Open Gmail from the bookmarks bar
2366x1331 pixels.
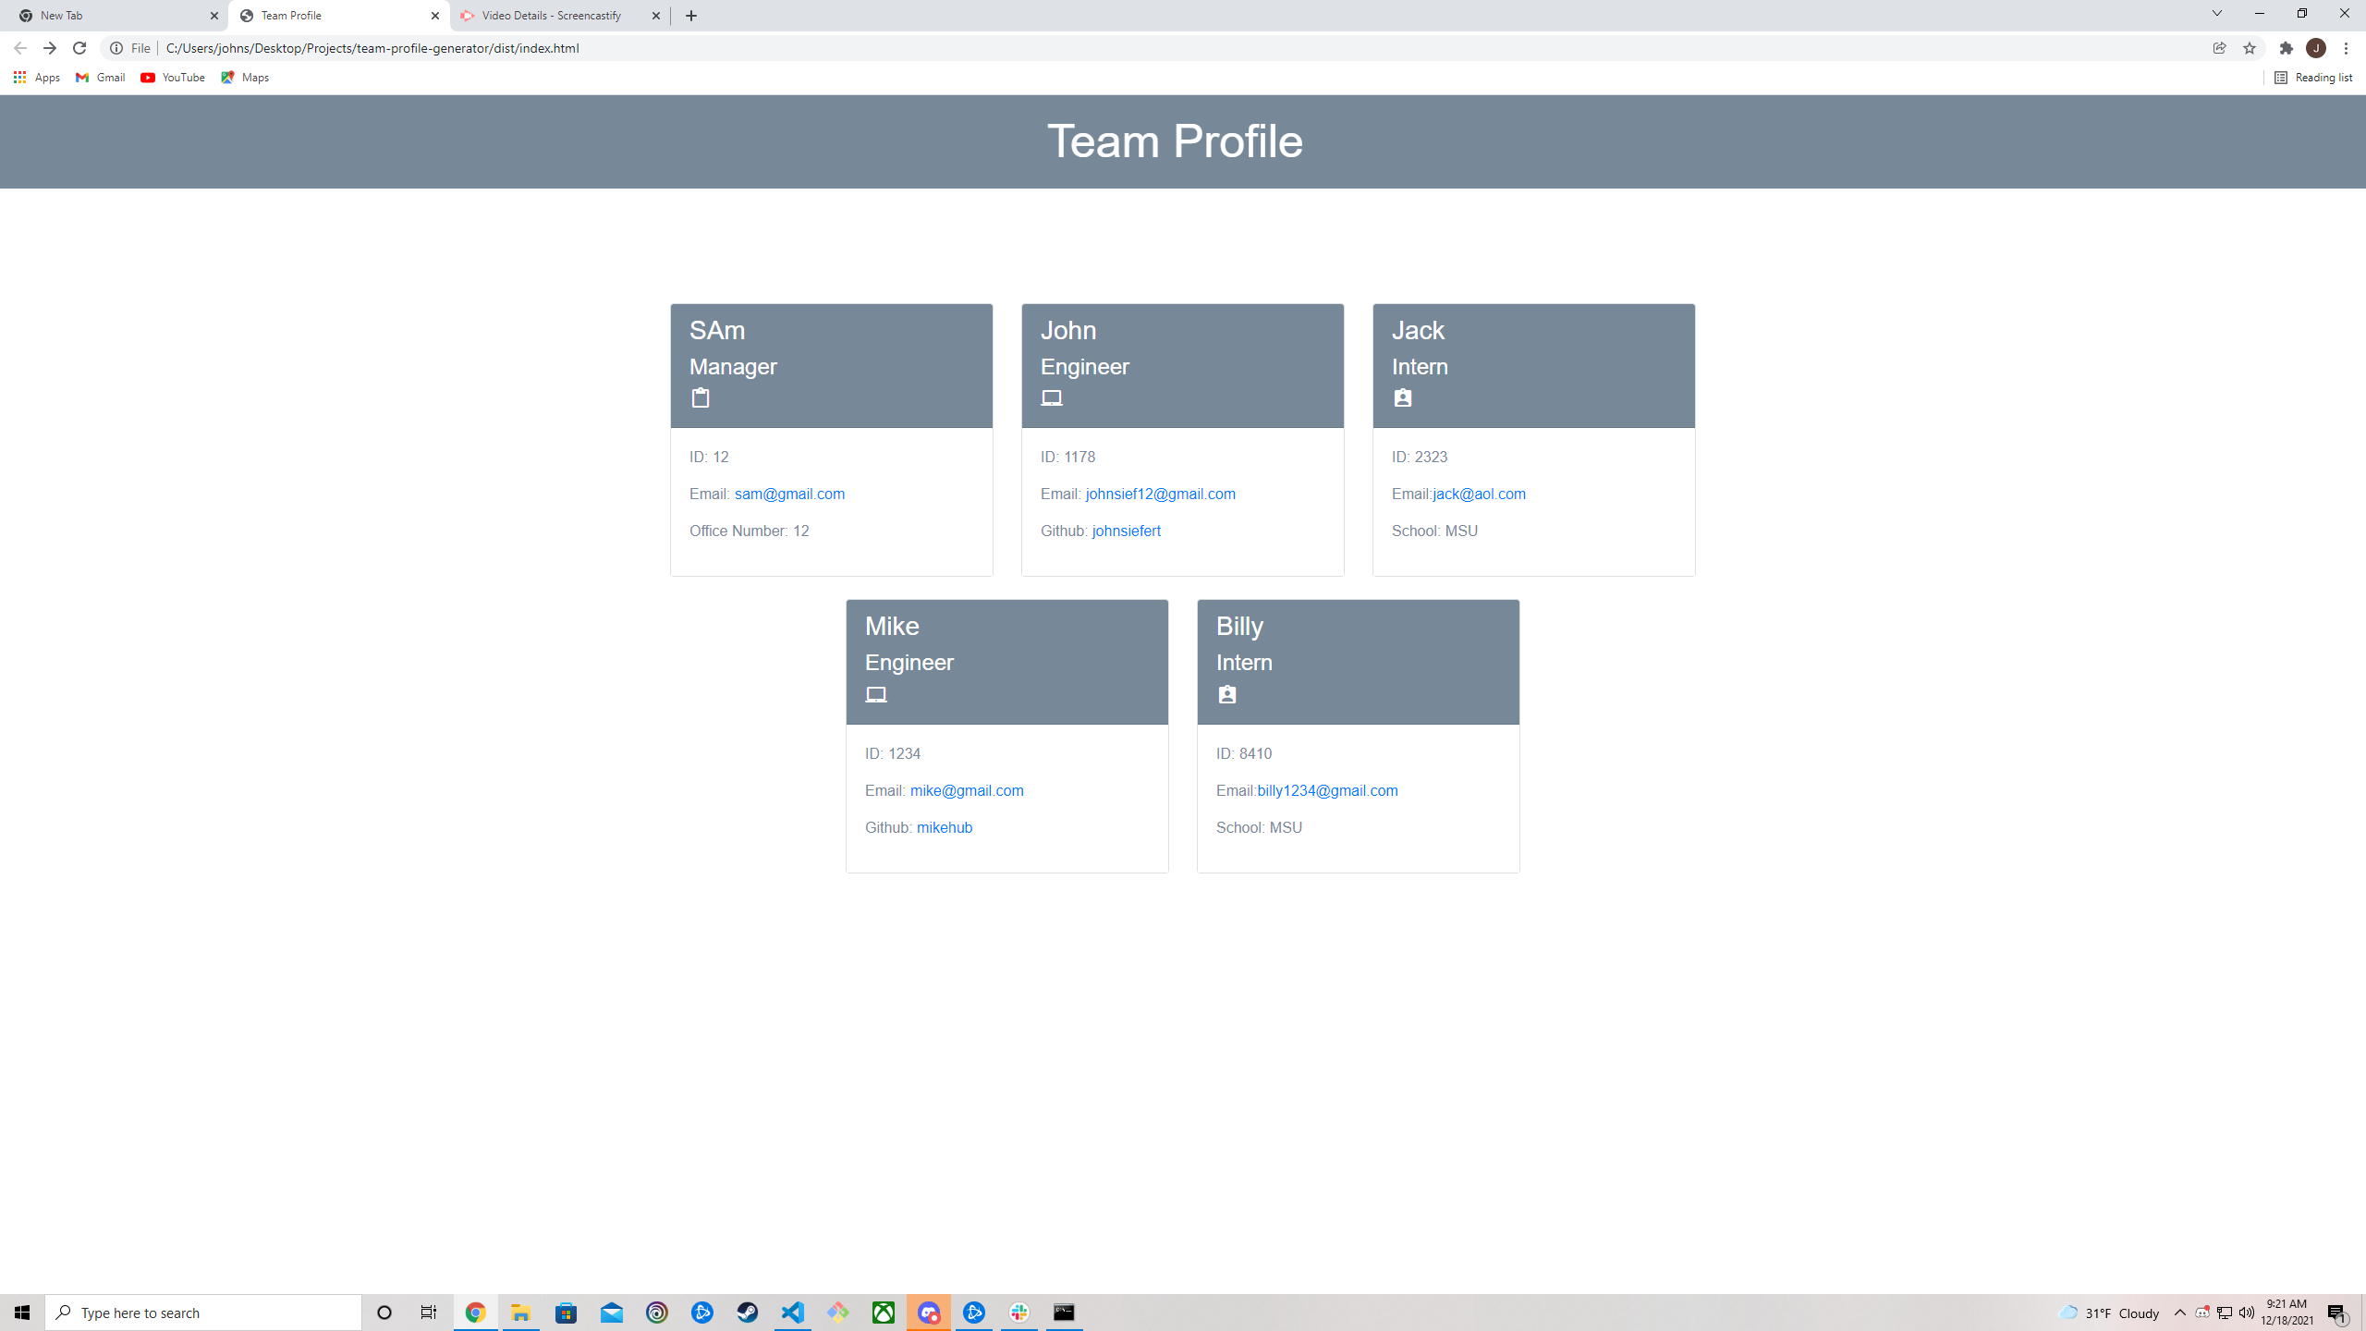point(99,78)
